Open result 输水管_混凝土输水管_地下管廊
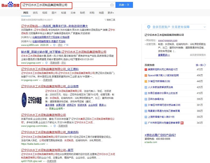 point(64,52)
